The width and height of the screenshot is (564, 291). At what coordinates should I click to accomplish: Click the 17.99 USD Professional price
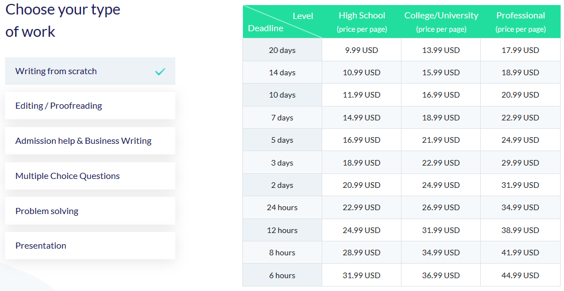520,50
